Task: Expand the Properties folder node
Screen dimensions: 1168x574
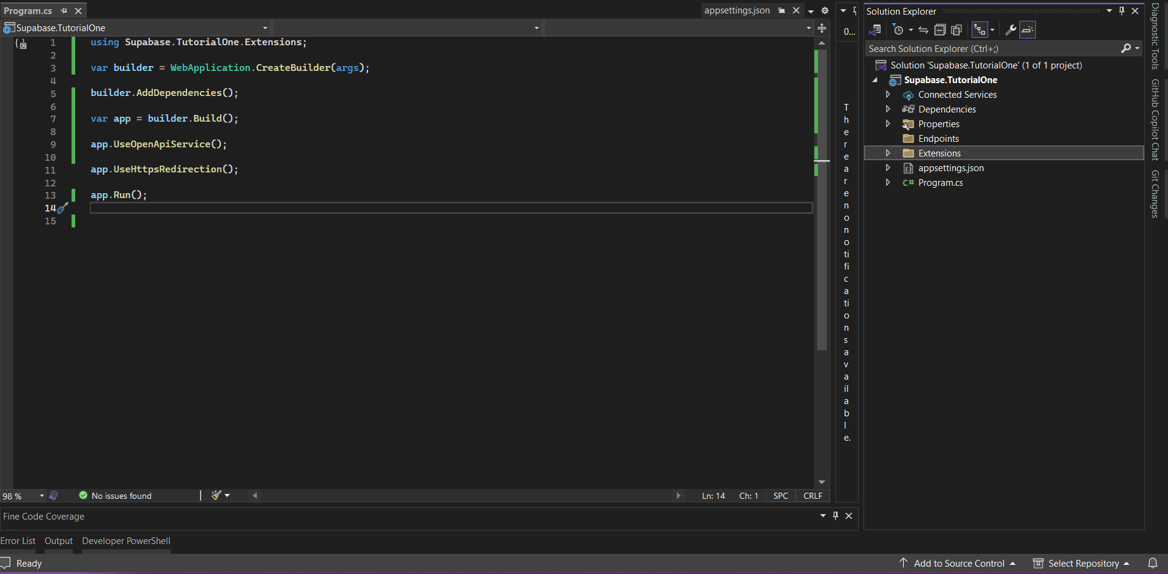Action: pyautogui.click(x=888, y=124)
